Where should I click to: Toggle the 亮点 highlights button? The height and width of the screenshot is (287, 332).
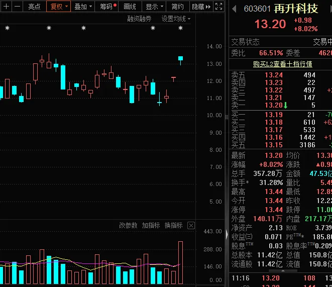point(35,7)
